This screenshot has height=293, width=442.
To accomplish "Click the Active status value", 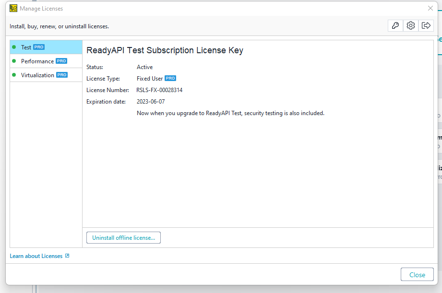I will point(144,67).
